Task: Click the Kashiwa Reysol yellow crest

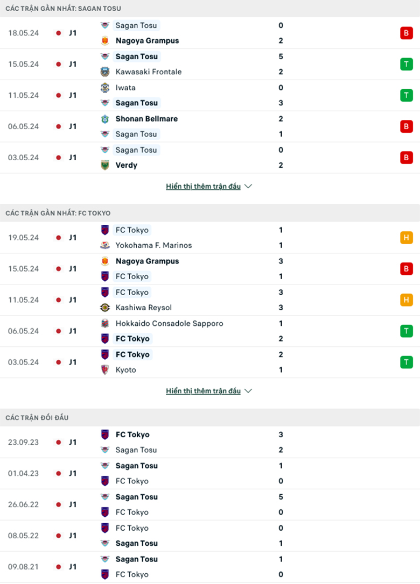Action: click(105, 308)
